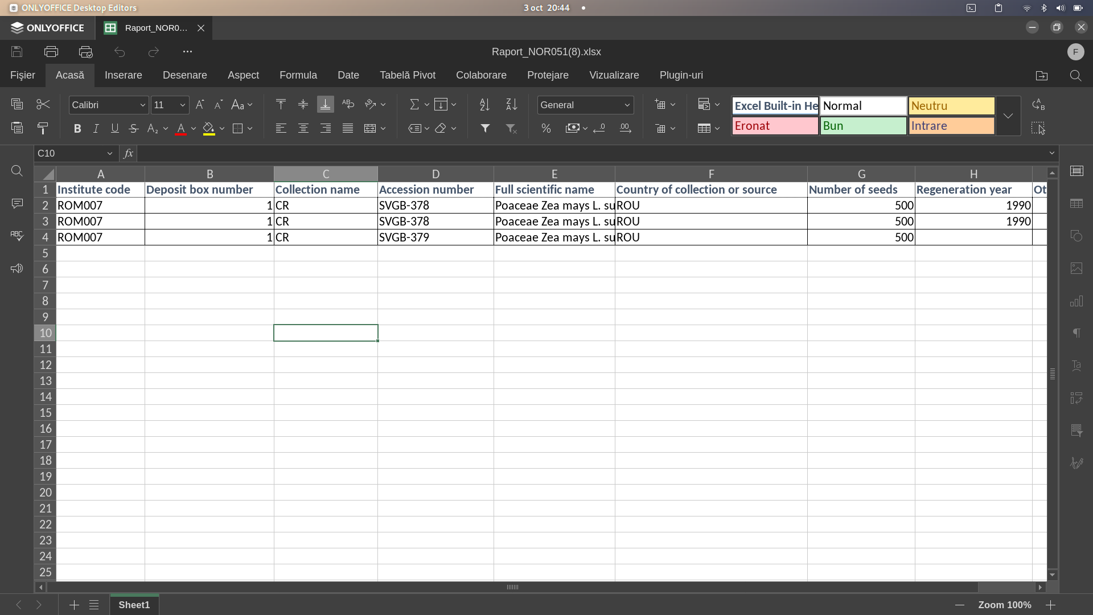Apply the Bun cell style
1093x615 pixels.
(x=863, y=126)
